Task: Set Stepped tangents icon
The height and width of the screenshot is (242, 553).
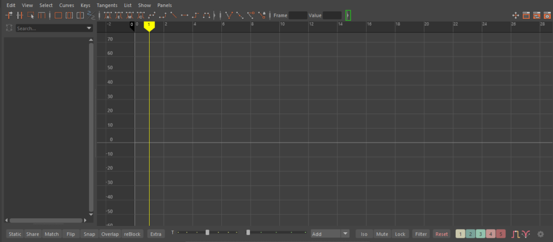Action: [195, 16]
